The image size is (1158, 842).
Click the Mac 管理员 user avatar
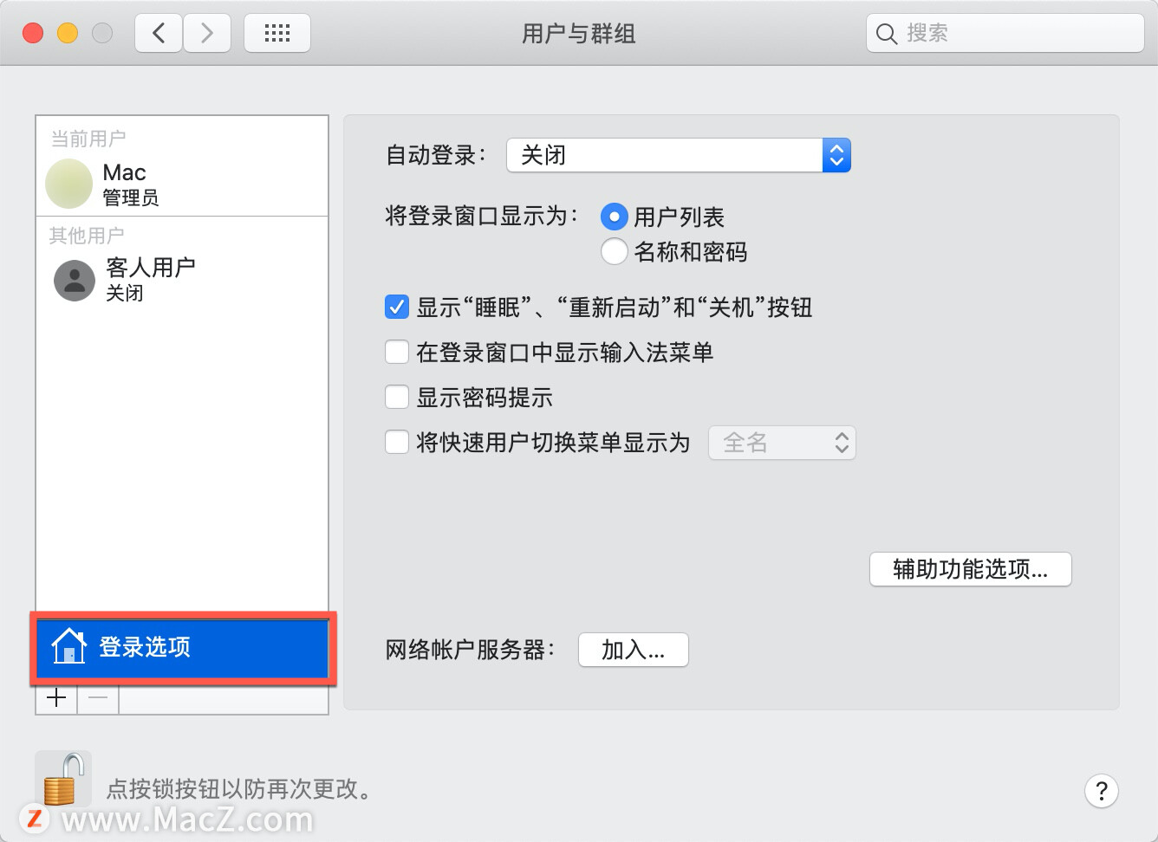point(68,184)
